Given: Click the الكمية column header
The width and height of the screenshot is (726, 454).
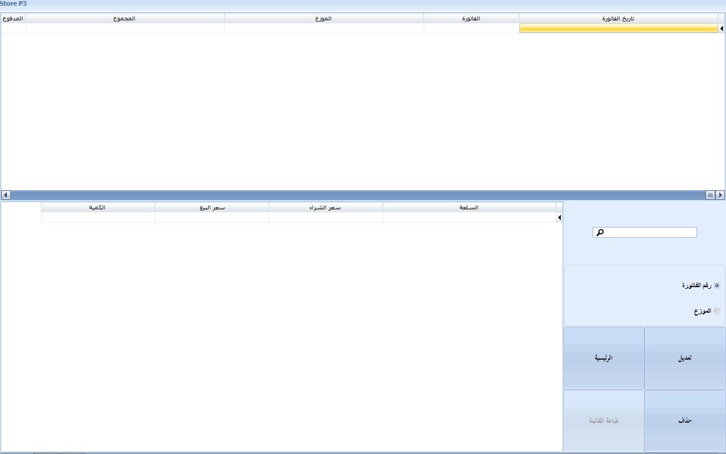Looking at the screenshot, I should point(97,208).
